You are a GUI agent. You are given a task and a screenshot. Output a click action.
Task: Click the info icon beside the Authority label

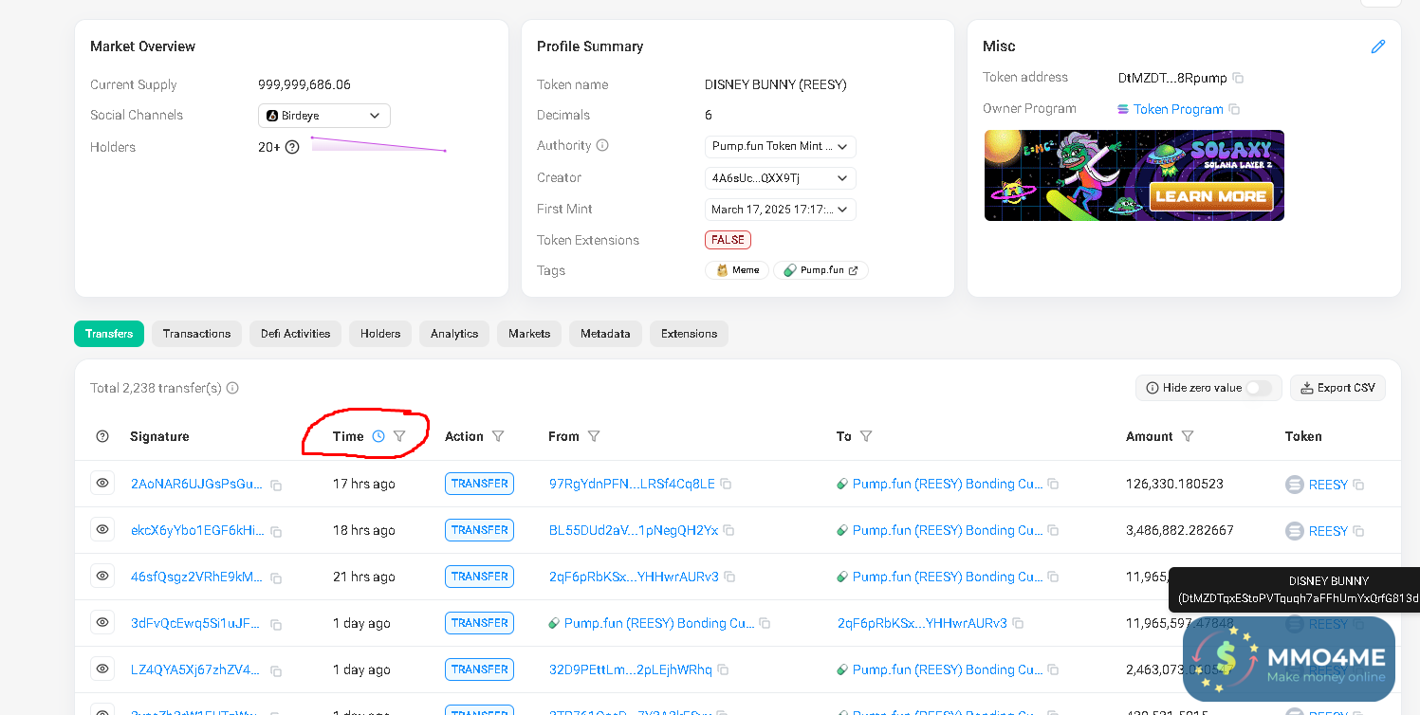point(602,145)
